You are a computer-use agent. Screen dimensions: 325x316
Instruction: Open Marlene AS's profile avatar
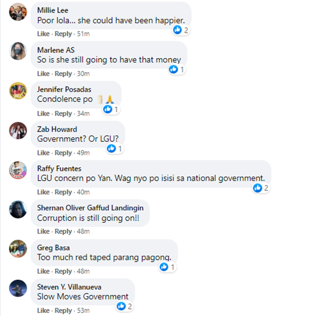pos(18,51)
